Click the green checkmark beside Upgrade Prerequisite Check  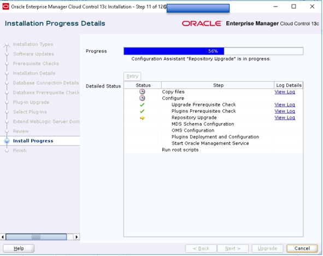[142, 104]
